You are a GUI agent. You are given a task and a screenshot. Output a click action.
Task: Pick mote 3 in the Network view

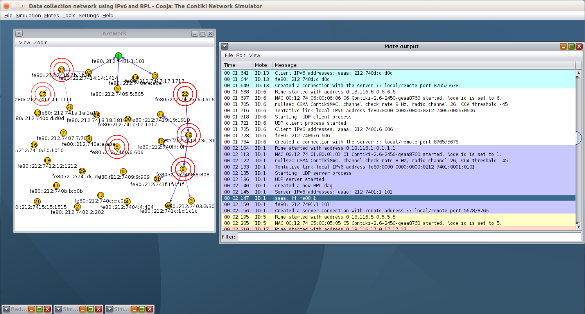click(191, 201)
